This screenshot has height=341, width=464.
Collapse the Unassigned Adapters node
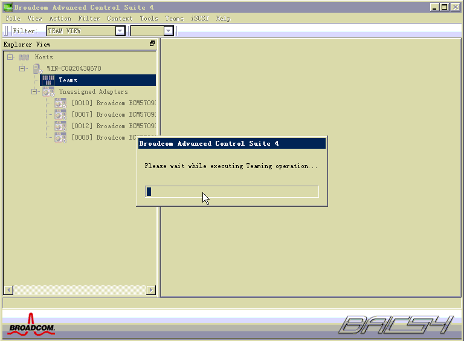(x=34, y=92)
